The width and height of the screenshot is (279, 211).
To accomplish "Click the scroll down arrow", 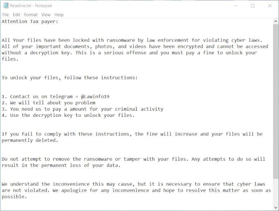I will [276, 208].
